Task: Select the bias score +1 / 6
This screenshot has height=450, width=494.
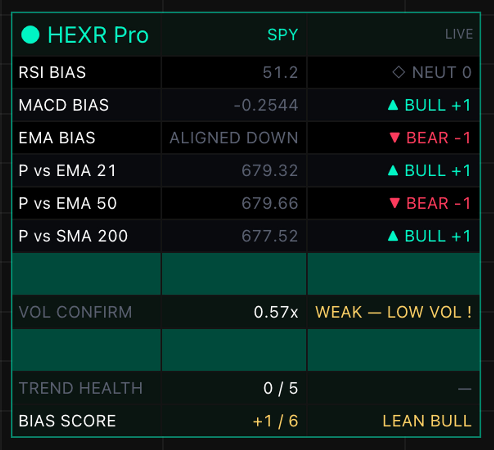Action: click(x=275, y=421)
